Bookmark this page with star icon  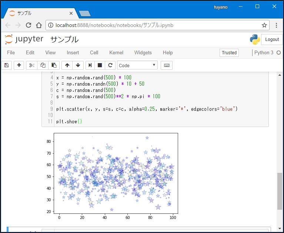(264, 25)
